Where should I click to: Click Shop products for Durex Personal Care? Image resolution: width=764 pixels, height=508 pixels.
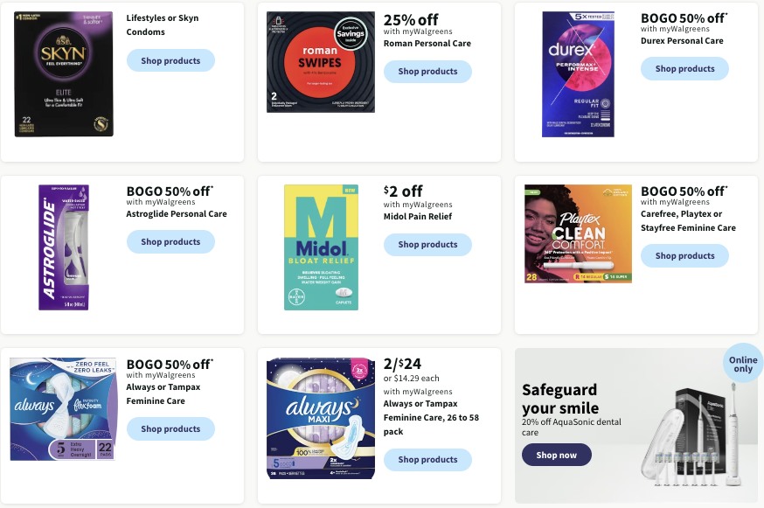[x=684, y=68]
